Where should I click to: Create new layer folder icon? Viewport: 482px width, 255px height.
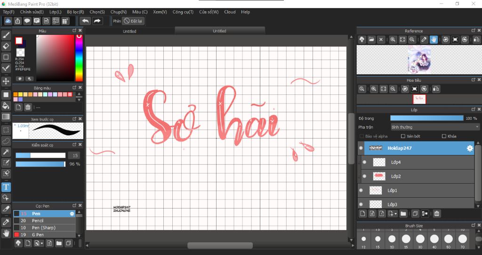click(403, 214)
